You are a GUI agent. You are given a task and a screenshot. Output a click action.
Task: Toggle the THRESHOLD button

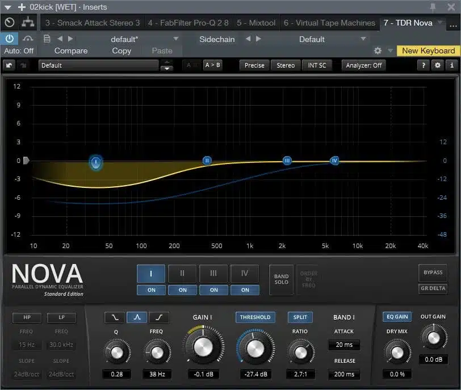[255, 317]
